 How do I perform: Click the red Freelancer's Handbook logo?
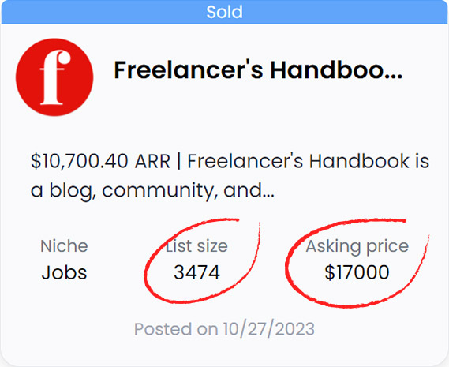(54, 77)
